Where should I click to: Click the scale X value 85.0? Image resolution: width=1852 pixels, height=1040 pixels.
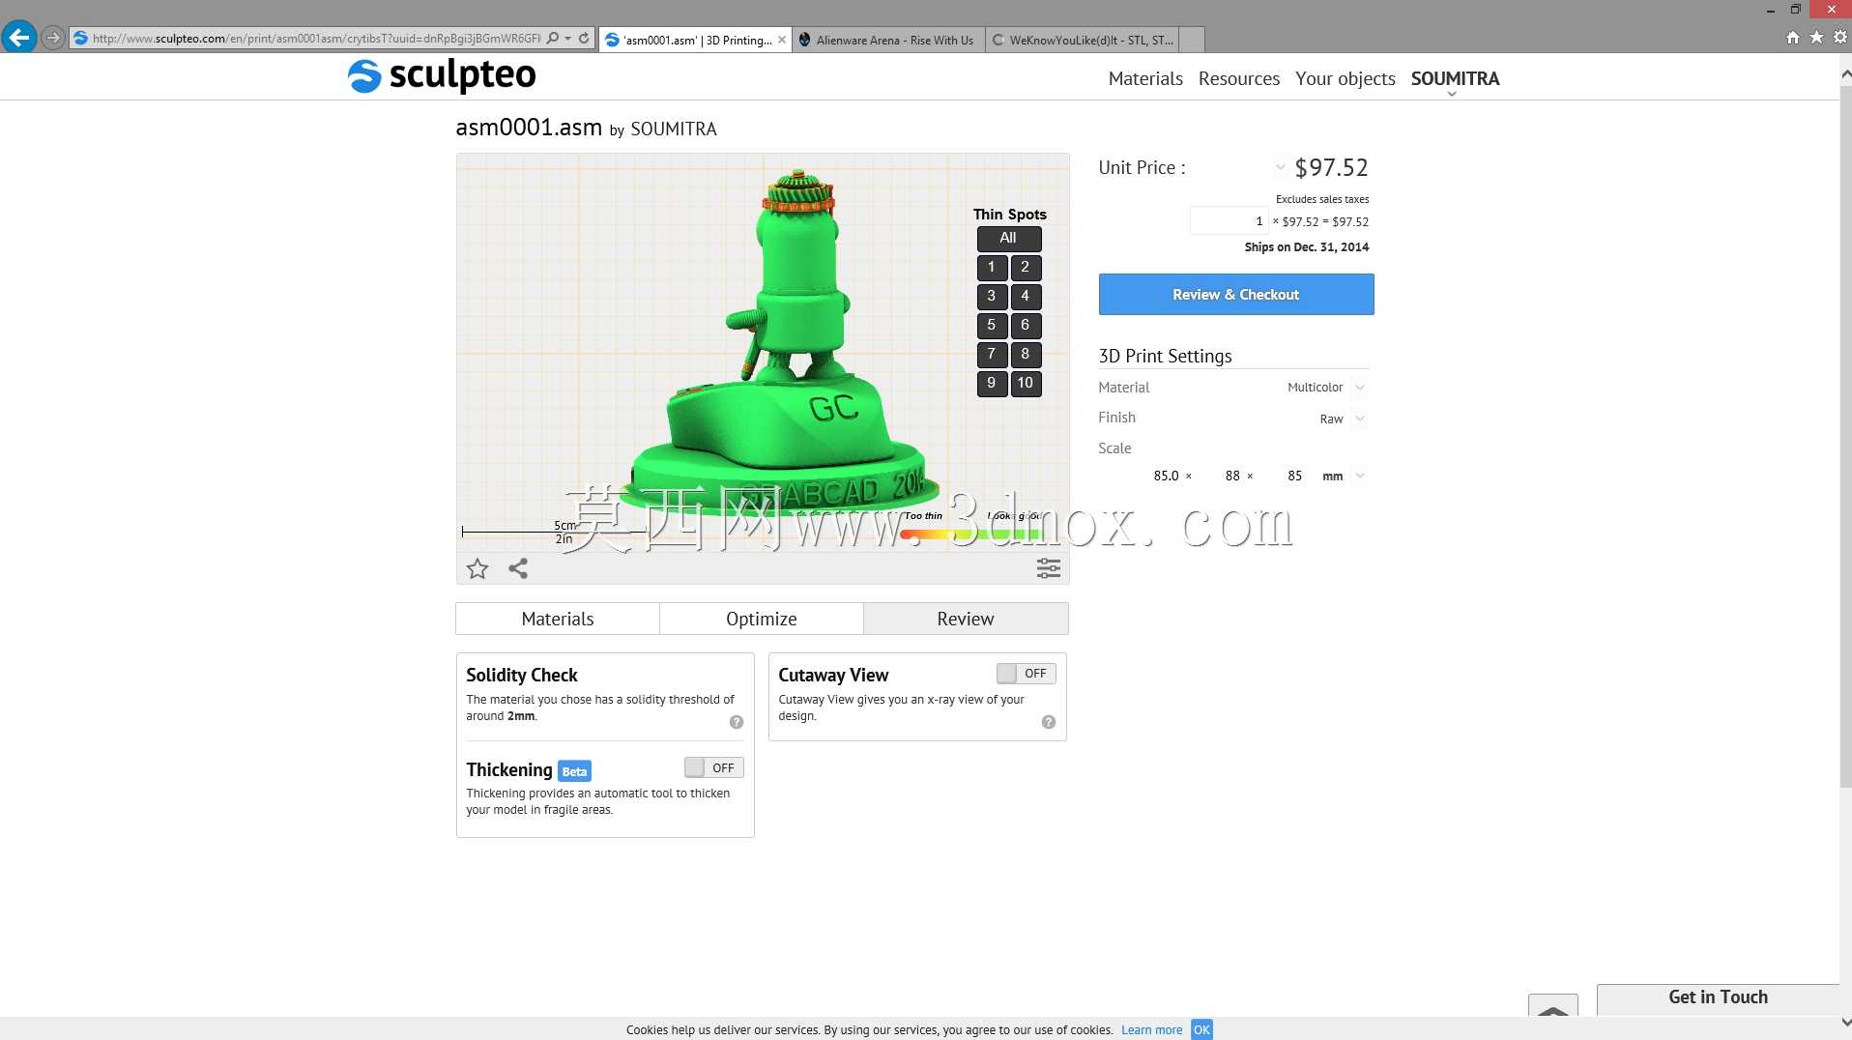[1166, 476]
